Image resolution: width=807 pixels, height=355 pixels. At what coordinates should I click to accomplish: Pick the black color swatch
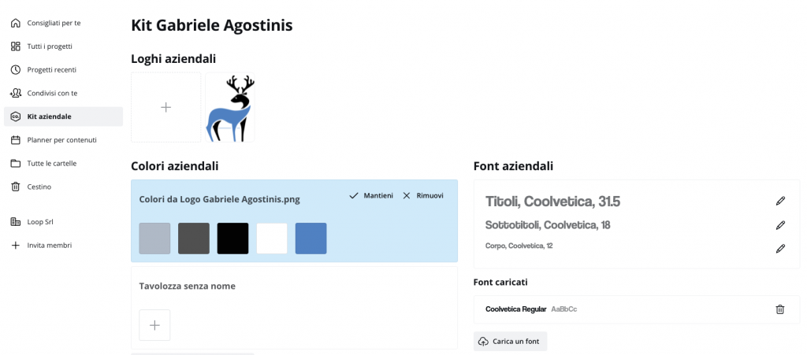point(232,239)
